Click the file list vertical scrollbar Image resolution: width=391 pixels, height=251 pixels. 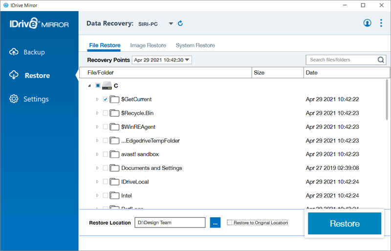pos(387,100)
